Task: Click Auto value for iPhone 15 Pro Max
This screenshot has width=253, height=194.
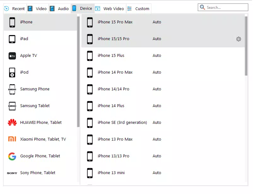Action: (x=157, y=22)
